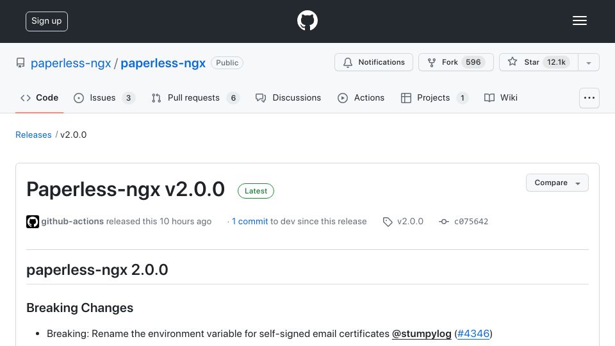Click the Code tab brackets icon
Viewport: 615px width, 346px height.
click(26, 98)
